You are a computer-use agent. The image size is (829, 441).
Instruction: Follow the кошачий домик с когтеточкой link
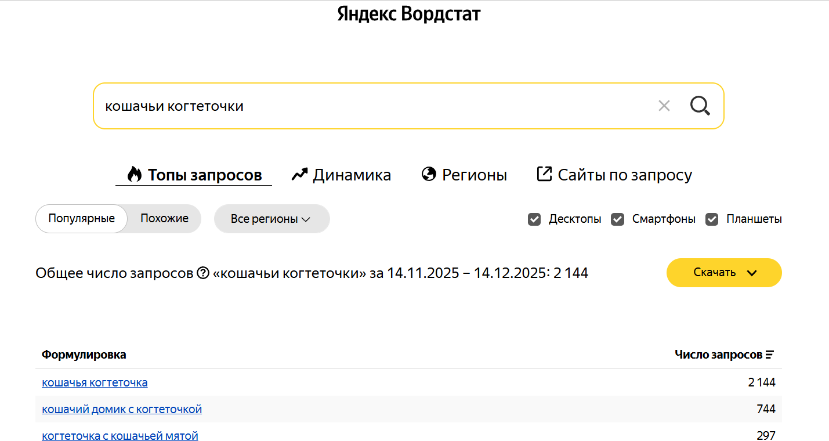(x=121, y=409)
